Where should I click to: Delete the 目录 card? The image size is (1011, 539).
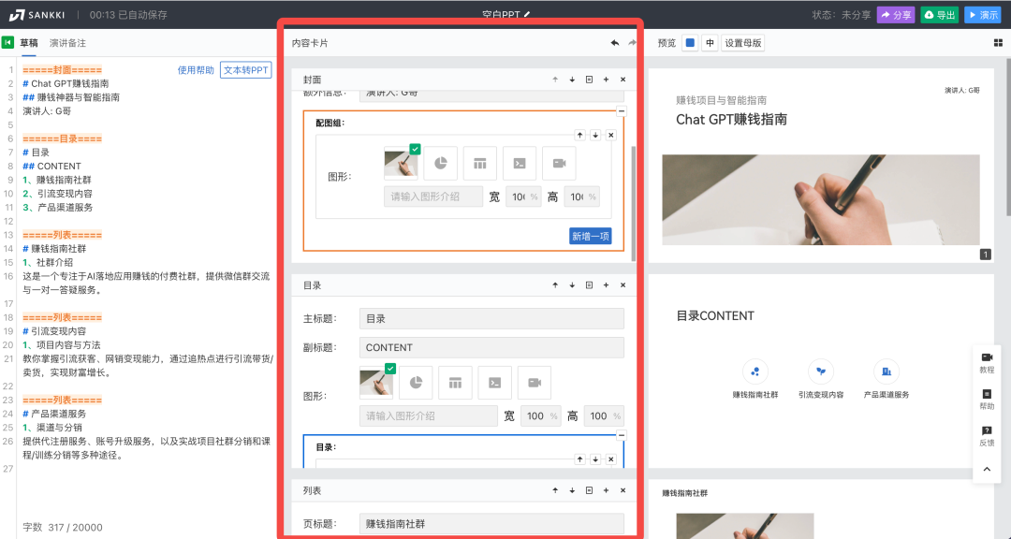623,285
